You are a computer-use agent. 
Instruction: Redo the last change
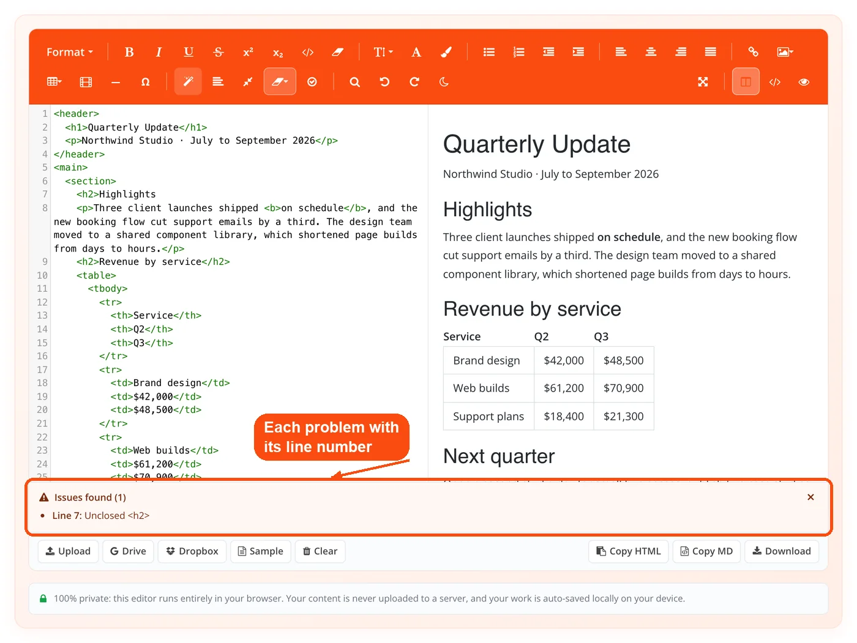(414, 82)
